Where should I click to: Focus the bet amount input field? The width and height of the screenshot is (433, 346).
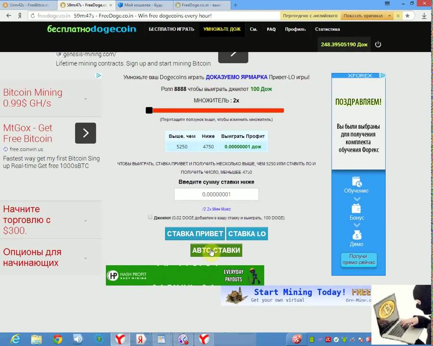(x=216, y=194)
